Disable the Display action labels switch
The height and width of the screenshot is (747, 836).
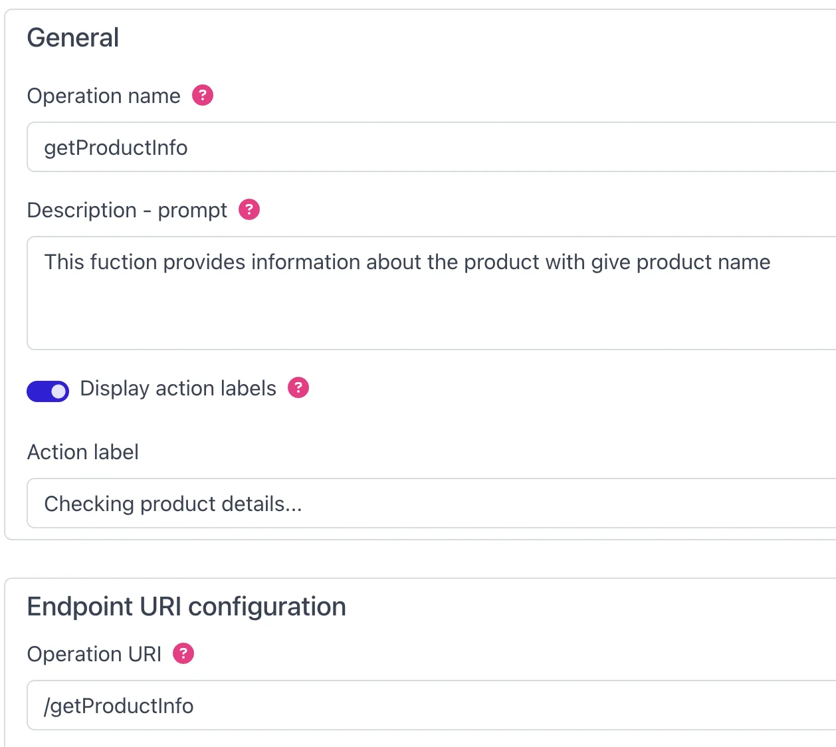48,391
